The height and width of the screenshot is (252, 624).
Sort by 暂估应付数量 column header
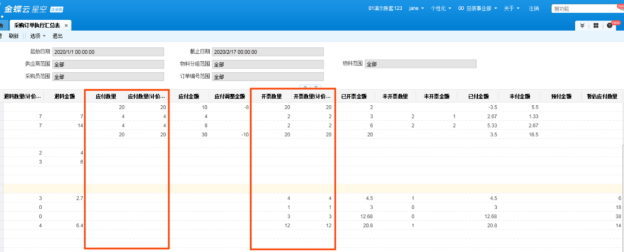[602, 96]
